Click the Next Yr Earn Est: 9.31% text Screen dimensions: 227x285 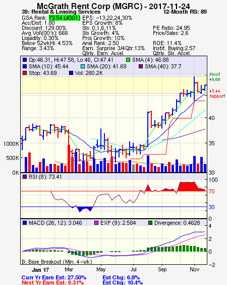[x=53, y=282]
